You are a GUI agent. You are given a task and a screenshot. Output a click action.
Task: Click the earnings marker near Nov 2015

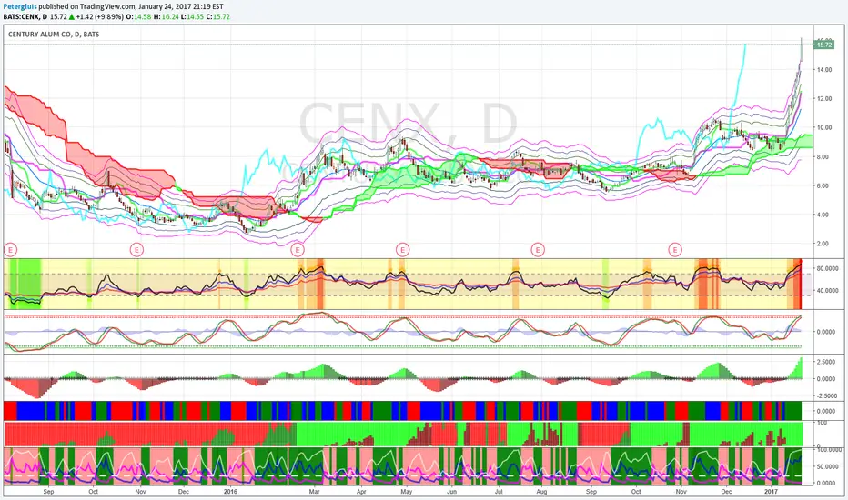[x=137, y=250]
